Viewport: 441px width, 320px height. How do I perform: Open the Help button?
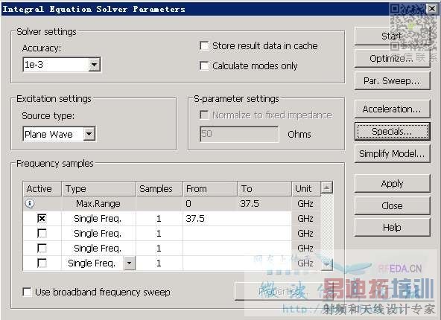click(392, 227)
